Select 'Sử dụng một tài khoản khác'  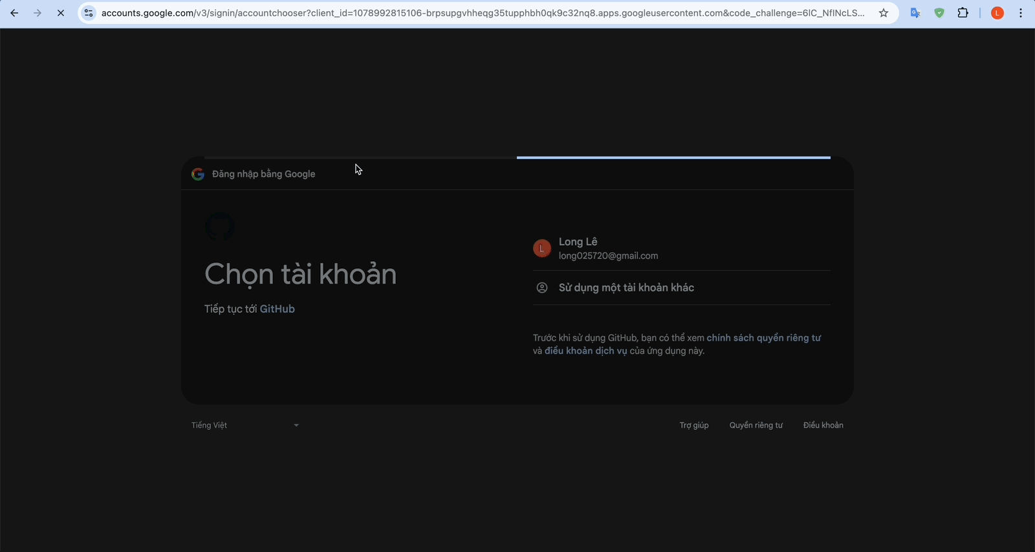tap(682, 288)
